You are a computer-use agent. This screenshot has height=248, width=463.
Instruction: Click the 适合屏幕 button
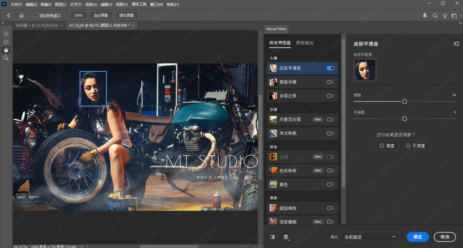(101, 15)
